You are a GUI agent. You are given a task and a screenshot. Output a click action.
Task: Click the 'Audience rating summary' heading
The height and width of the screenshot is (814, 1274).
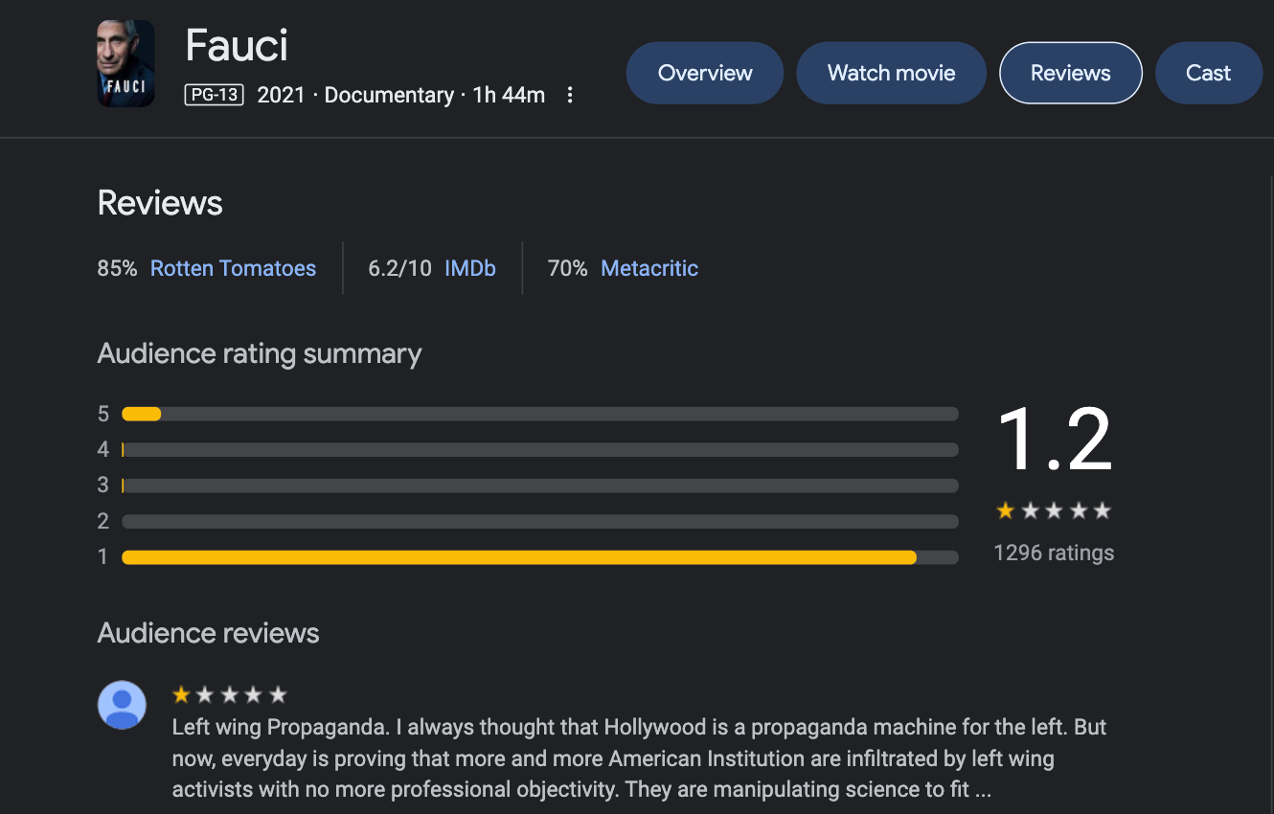click(260, 353)
